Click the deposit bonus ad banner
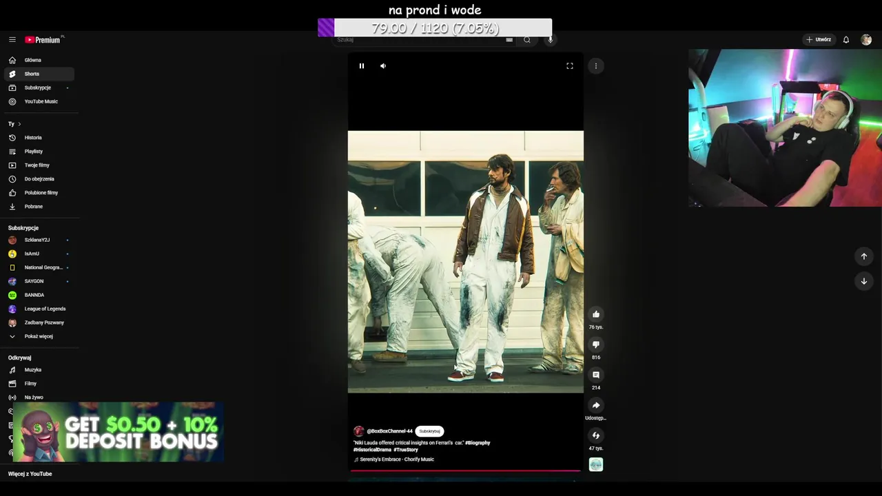 coord(118,432)
